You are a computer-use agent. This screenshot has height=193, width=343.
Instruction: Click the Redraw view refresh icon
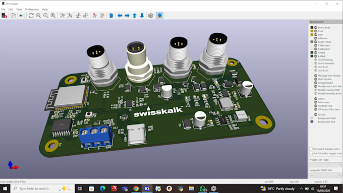click(31, 16)
